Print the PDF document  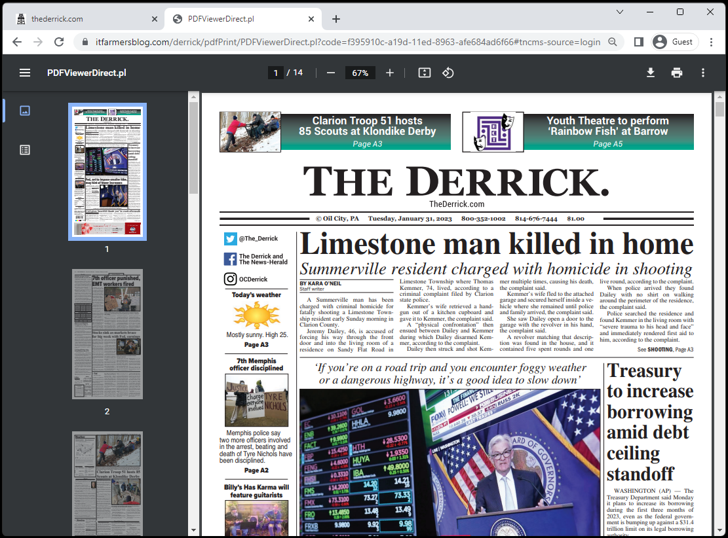(x=676, y=72)
